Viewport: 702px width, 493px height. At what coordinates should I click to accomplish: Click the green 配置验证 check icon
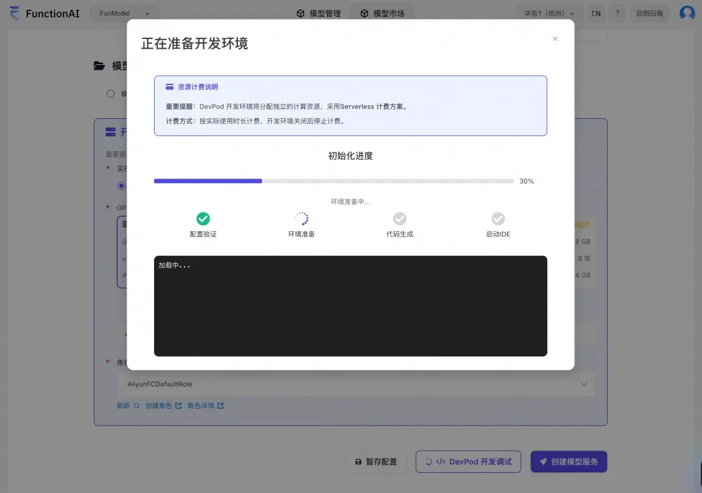203,219
